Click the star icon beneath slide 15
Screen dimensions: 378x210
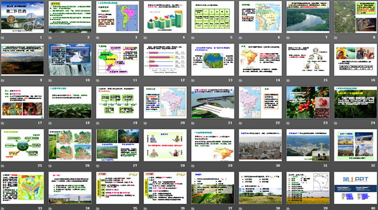tap(288, 81)
